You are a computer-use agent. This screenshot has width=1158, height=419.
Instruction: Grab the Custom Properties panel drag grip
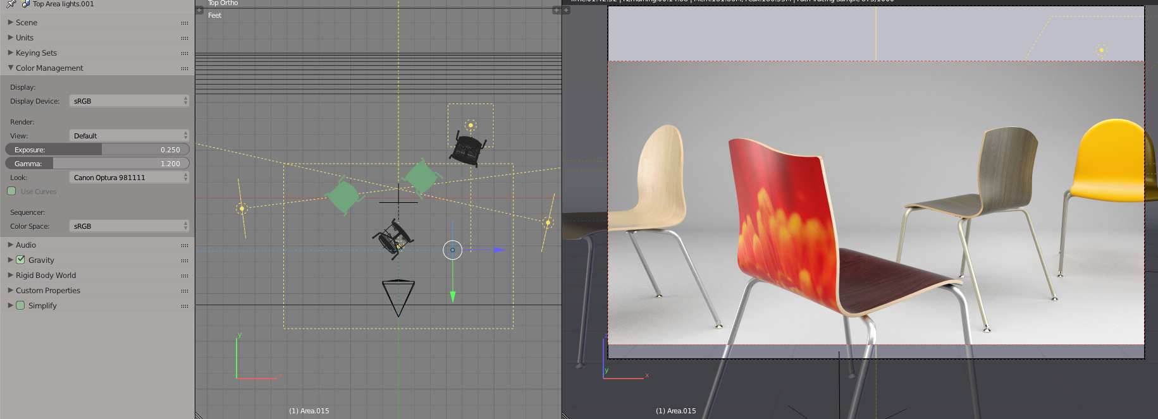(185, 291)
